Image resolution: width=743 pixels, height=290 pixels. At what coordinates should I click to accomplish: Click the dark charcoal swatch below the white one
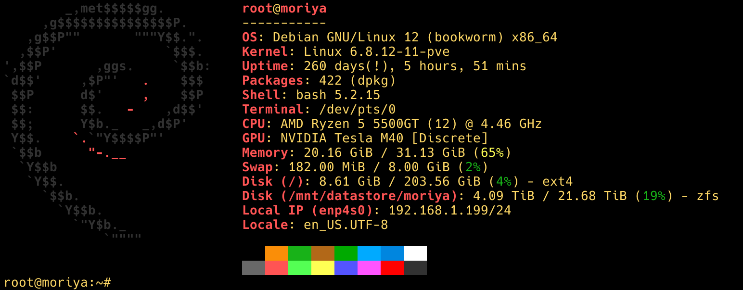pos(415,268)
